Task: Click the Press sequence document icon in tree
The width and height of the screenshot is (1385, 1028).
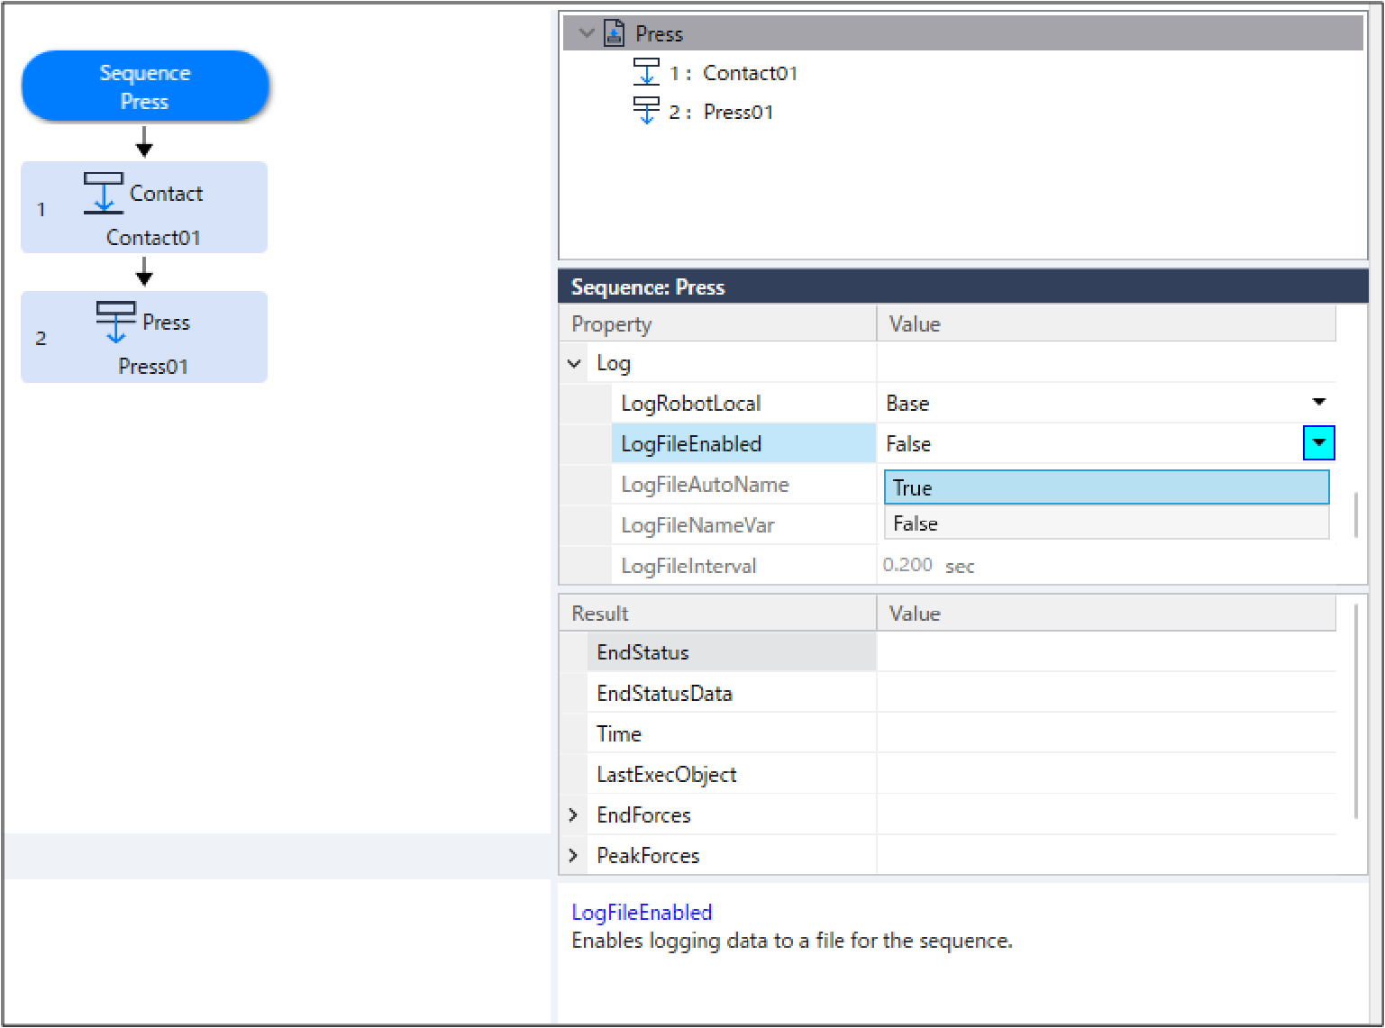Action: [x=614, y=34]
